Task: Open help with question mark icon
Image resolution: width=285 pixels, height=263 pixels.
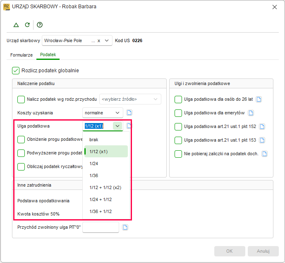Action: (x=40, y=25)
